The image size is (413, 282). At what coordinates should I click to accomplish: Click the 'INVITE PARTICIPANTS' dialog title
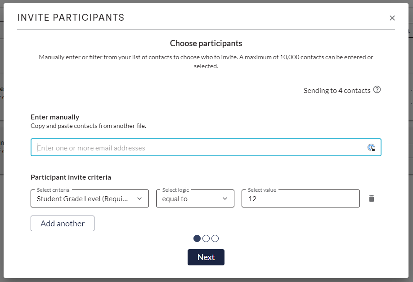click(71, 18)
